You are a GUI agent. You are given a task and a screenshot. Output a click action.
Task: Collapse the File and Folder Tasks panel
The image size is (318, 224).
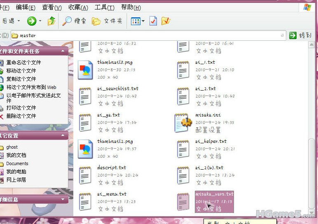point(63,51)
